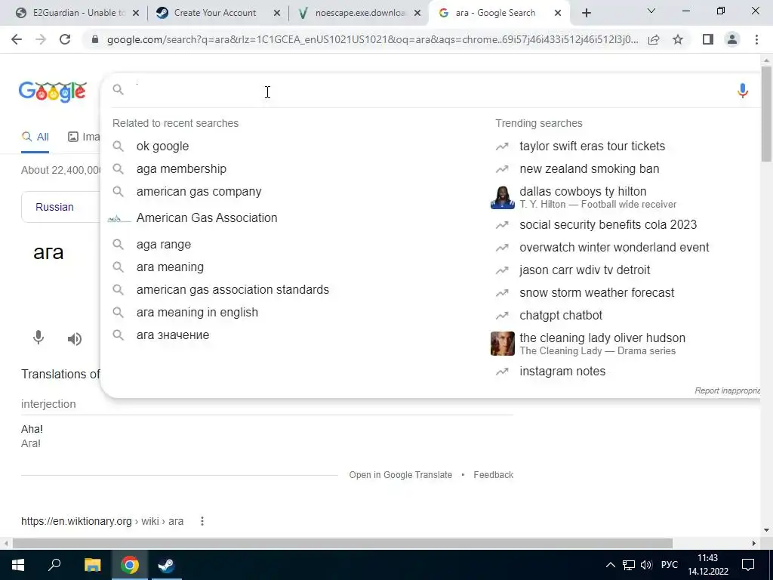Open the wiktionary result three-dot options
Image resolution: width=773 pixels, height=580 pixels.
click(202, 521)
